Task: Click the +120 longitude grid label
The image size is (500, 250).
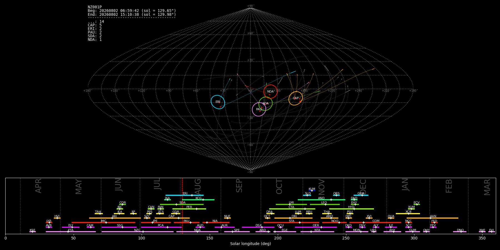Action: pyautogui.click(x=141, y=91)
